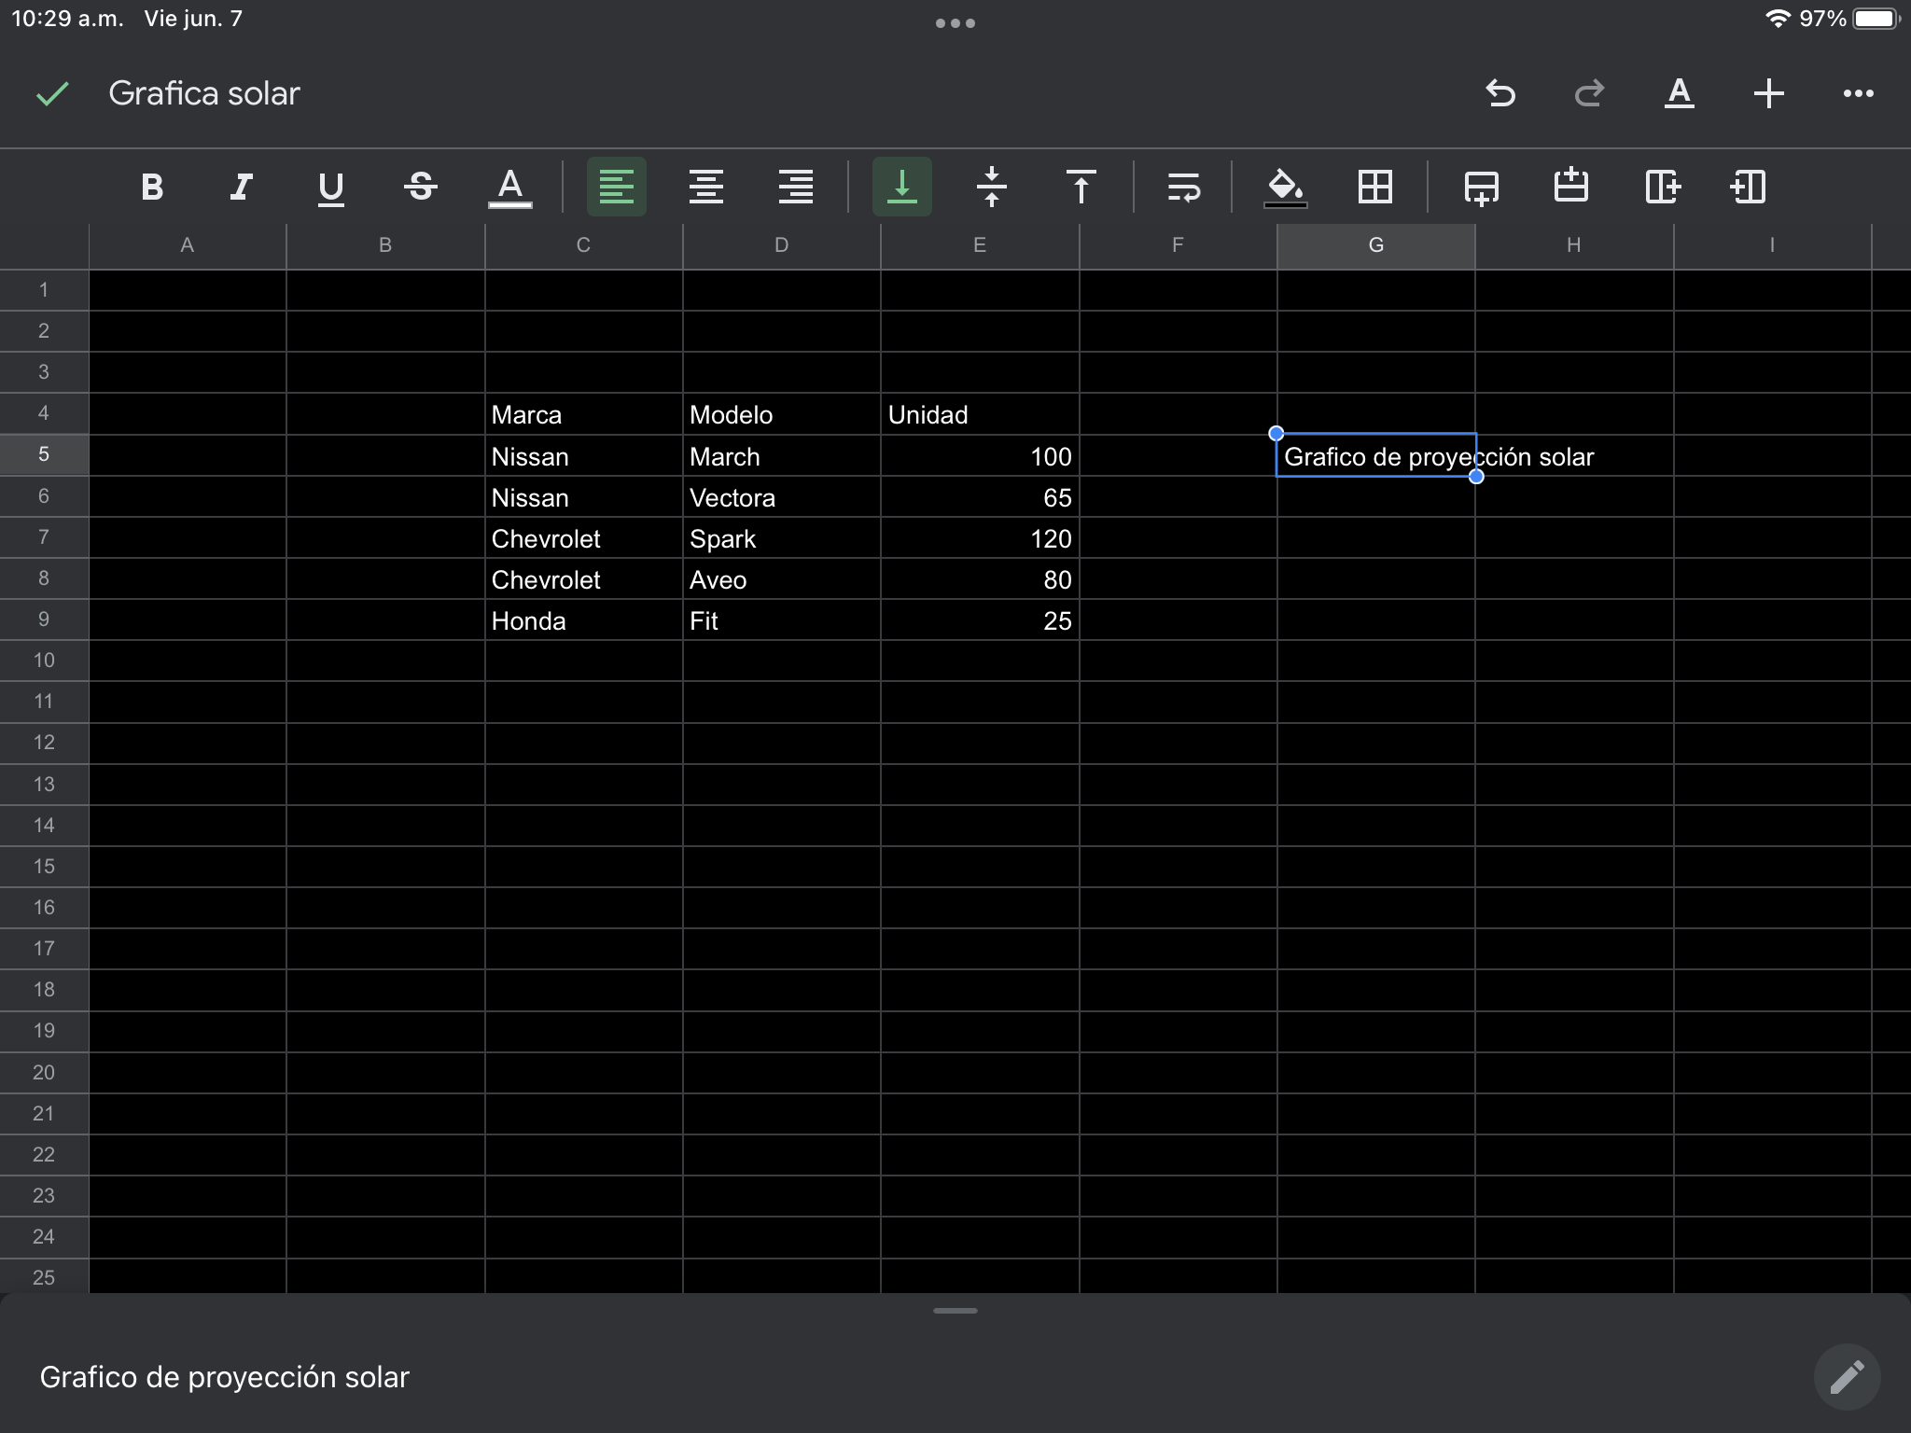
Task: Toggle underline formatting
Action: click(331, 187)
